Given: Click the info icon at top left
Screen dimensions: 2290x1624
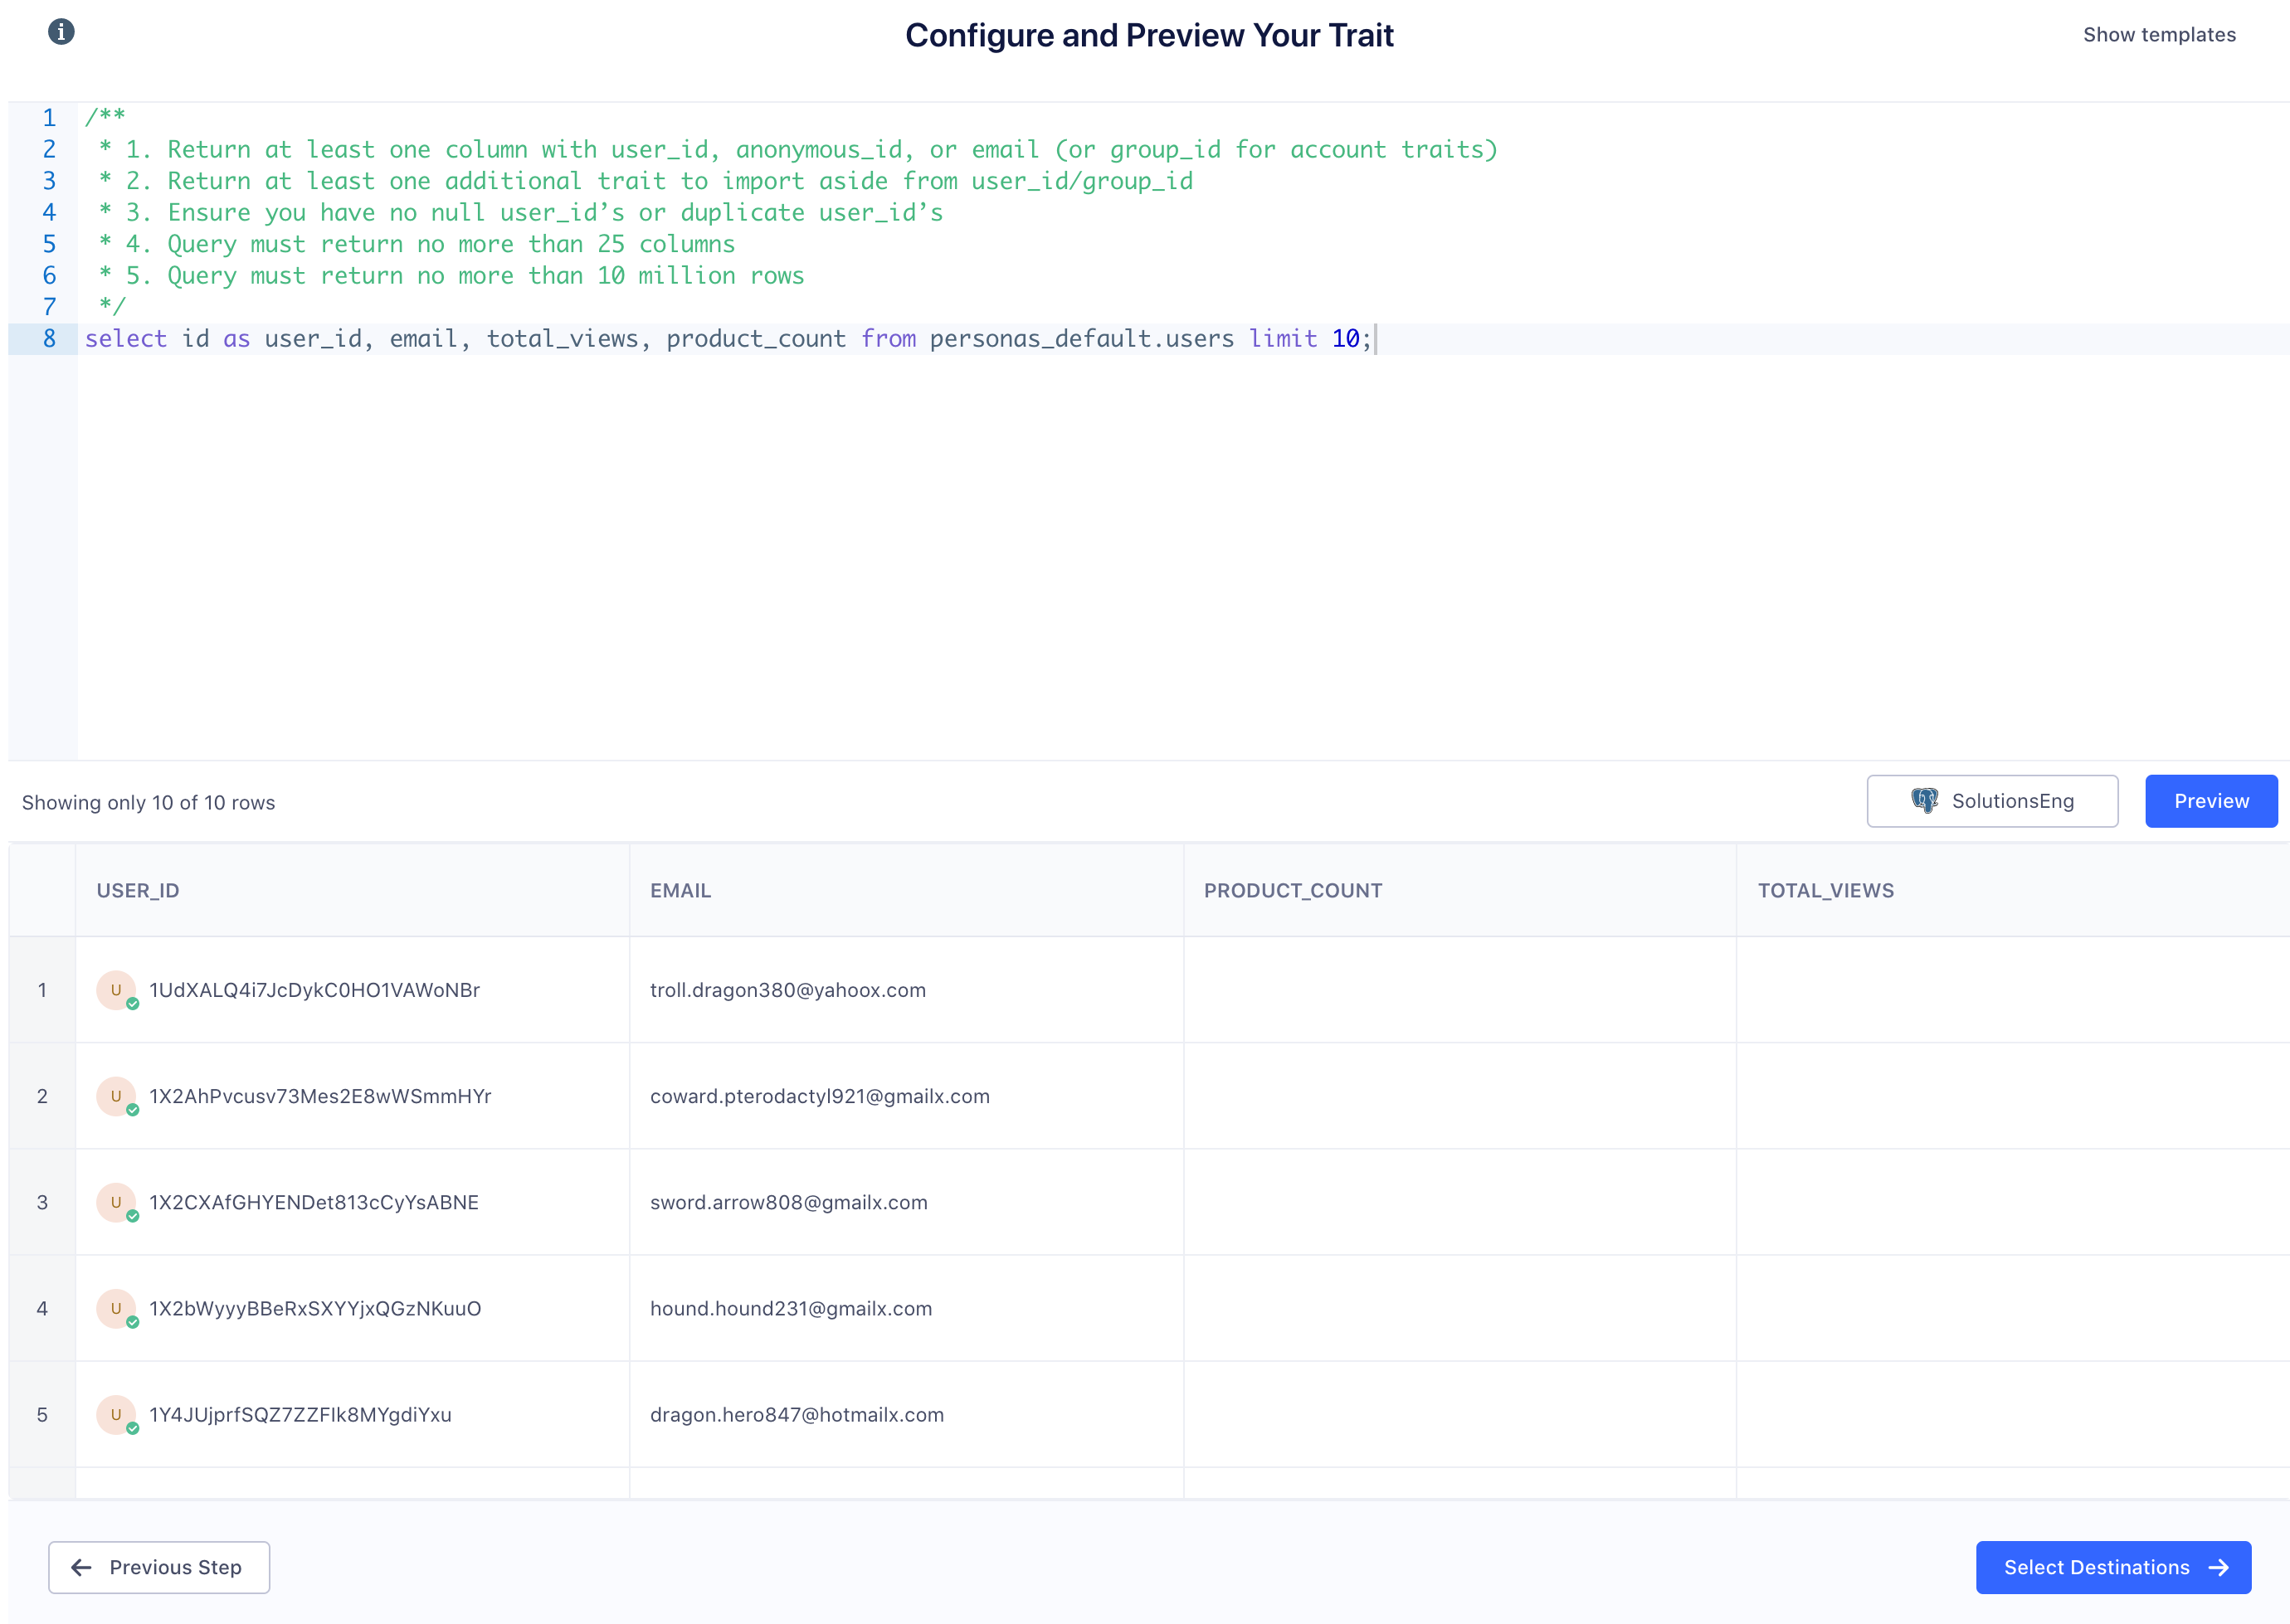Looking at the screenshot, I should click(61, 32).
